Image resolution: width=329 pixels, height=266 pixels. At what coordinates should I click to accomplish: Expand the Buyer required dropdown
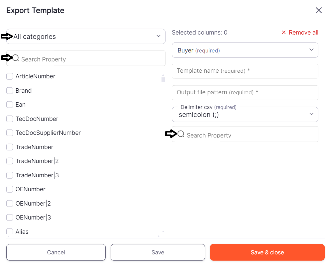(245, 50)
